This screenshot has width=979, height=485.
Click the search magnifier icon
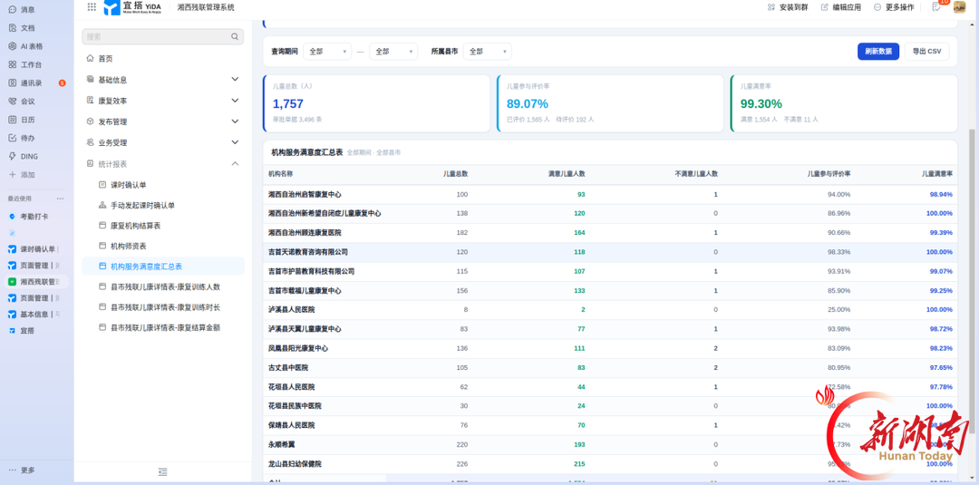click(x=235, y=37)
